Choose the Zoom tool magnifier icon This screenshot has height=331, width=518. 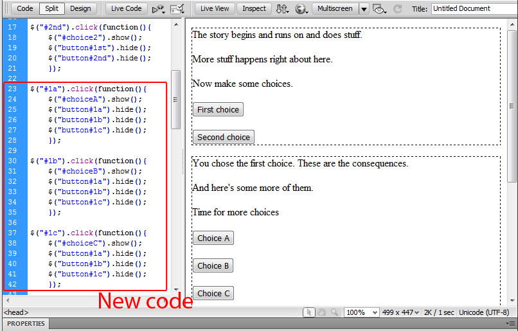[334, 312]
